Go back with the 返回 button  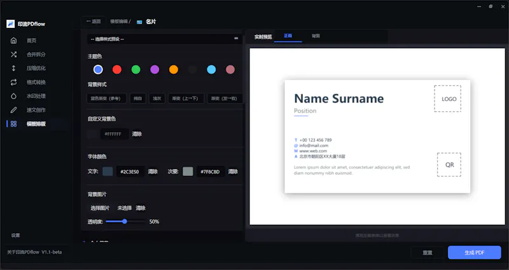pyautogui.click(x=94, y=22)
